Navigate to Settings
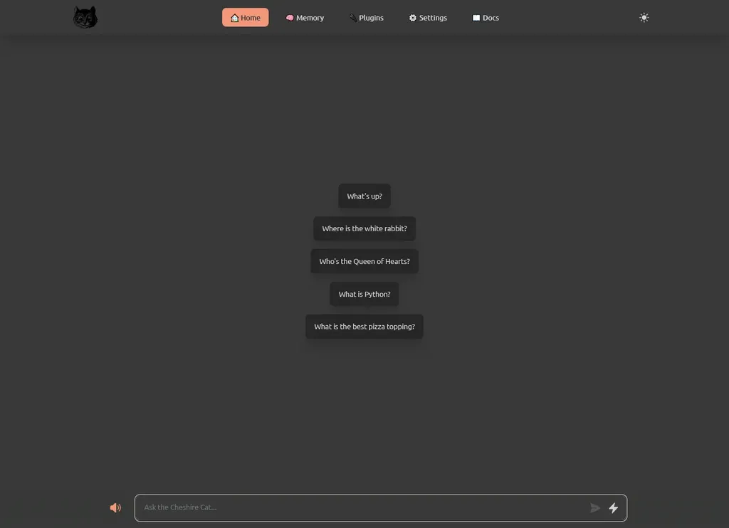This screenshot has width=729, height=528. click(428, 18)
